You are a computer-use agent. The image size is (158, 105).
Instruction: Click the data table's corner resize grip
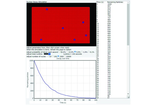pyautogui.click(x=128, y=97)
